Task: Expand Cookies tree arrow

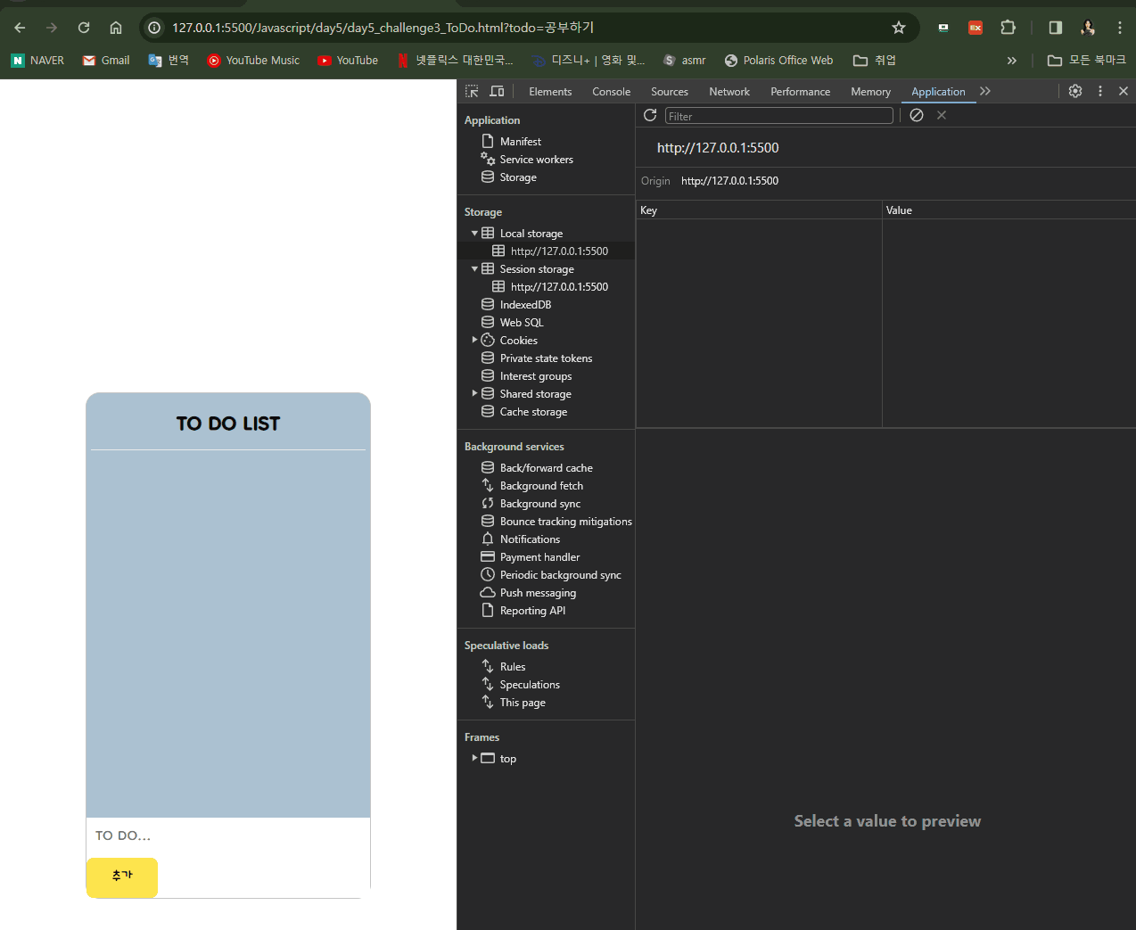Action: pos(474,341)
